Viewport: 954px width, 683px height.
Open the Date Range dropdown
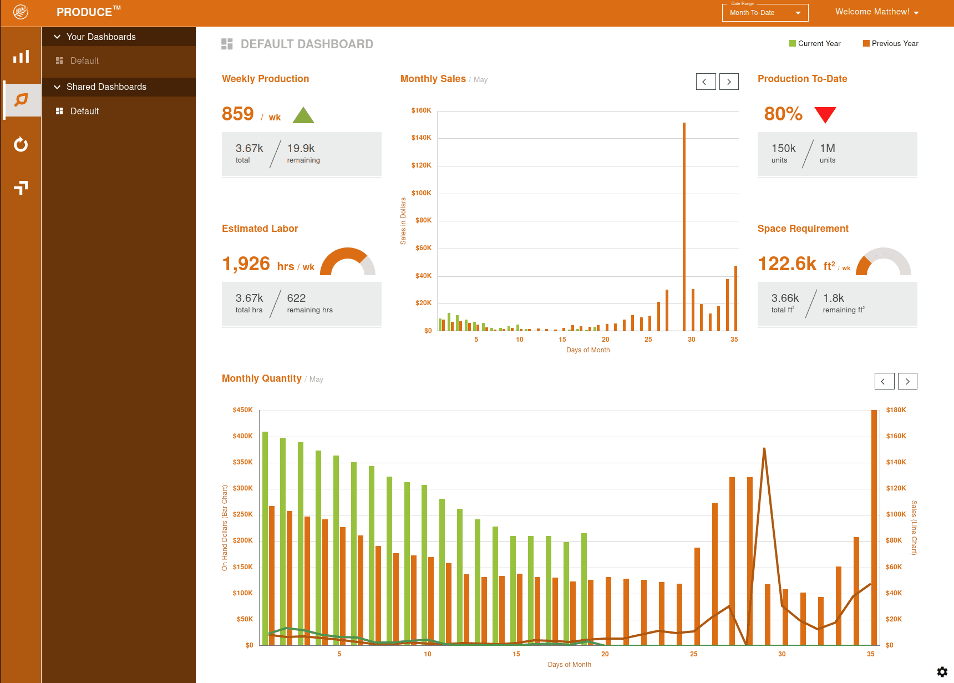pos(765,12)
